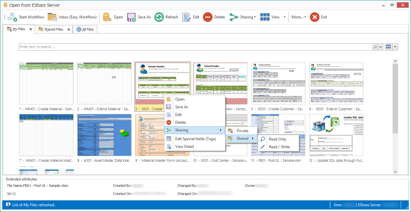Click the Open database icon in toolbar
This screenshot has width=411, height=212.
107,17
